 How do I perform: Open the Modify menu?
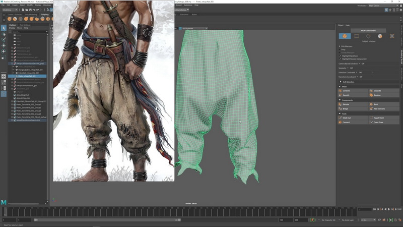pyautogui.click(x=30, y=5)
